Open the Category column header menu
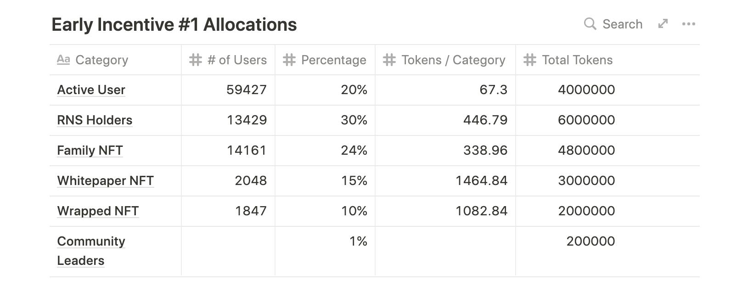This screenshot has height=303, width=731. pos(101,60)
